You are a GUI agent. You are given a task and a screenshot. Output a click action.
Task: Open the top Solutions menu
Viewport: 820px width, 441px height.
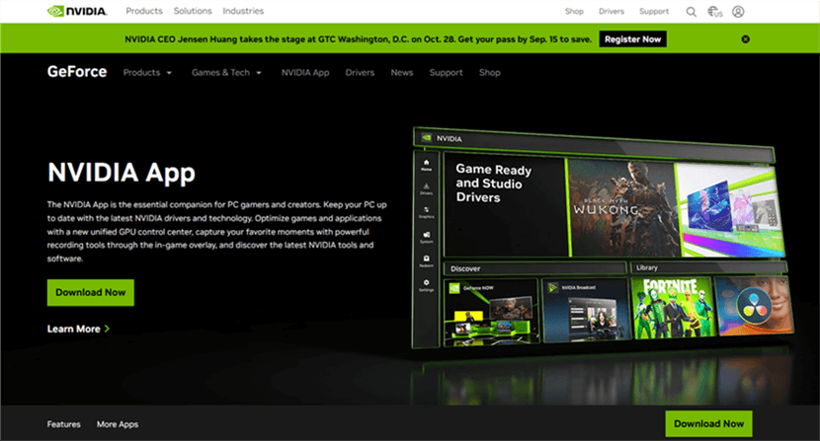(x=193, y=11)
